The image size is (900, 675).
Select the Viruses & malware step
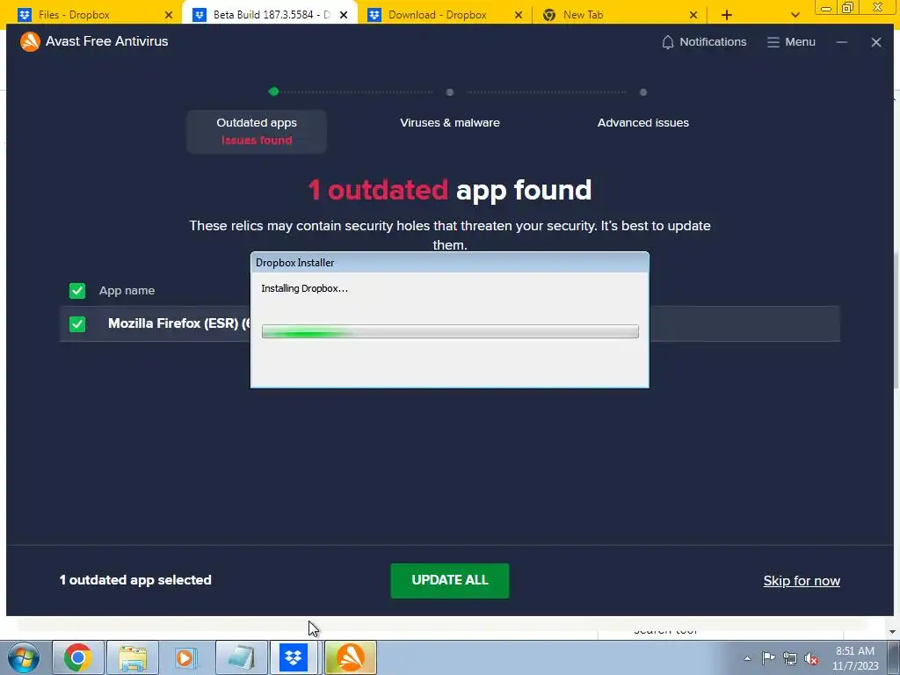click(x=449, y=122)
